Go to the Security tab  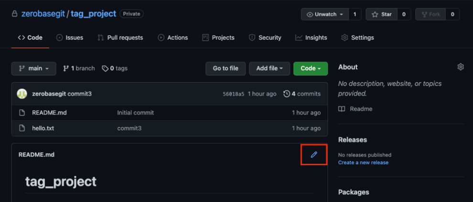point(265,38)
